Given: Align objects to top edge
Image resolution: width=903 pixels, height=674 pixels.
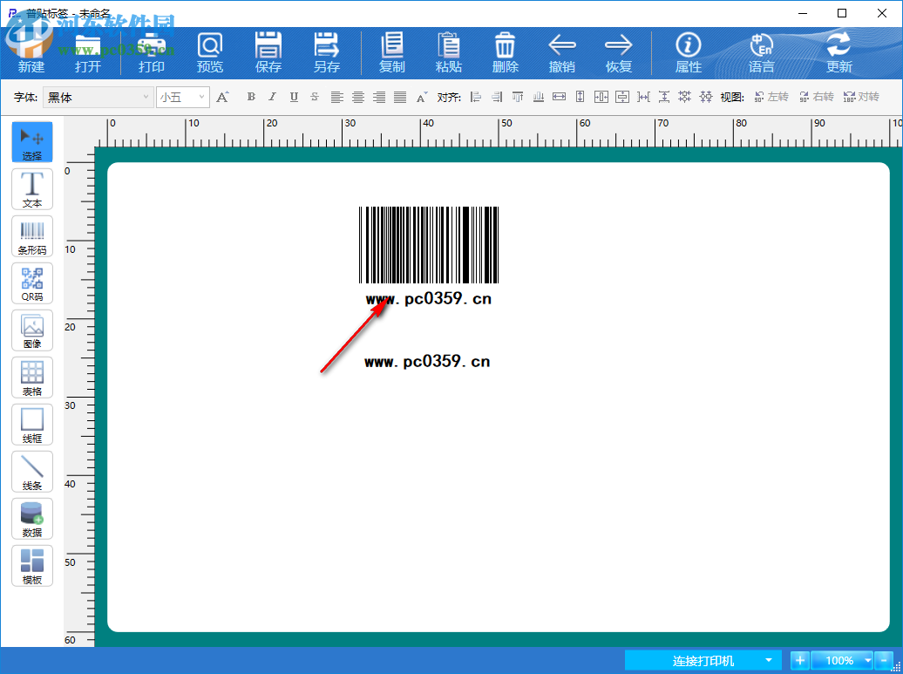Looking at the screenshot, I should click(x=518, y=97).
